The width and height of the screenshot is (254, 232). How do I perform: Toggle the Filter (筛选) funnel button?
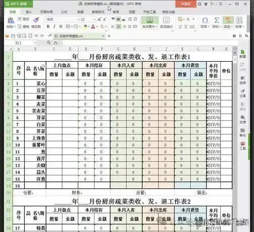click(228, 22)
